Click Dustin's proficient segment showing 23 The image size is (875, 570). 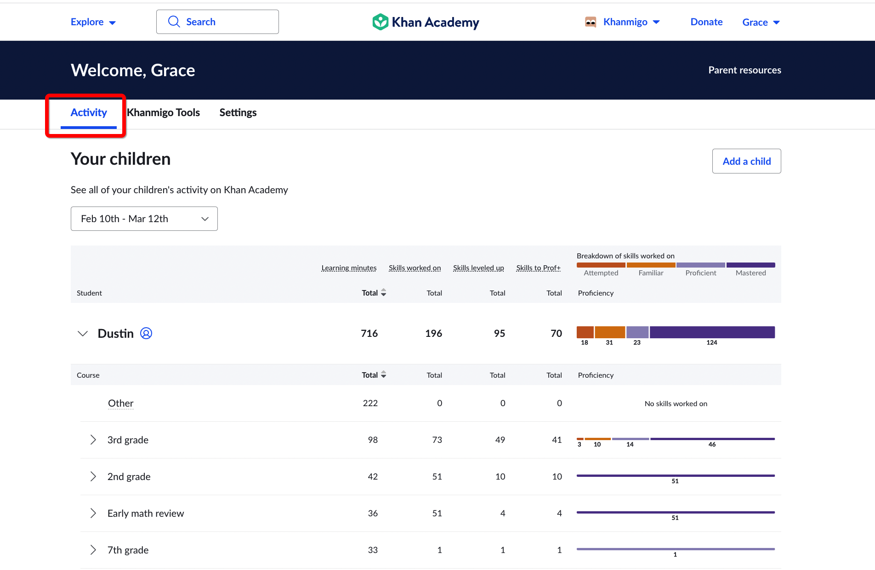pos(637,332)
